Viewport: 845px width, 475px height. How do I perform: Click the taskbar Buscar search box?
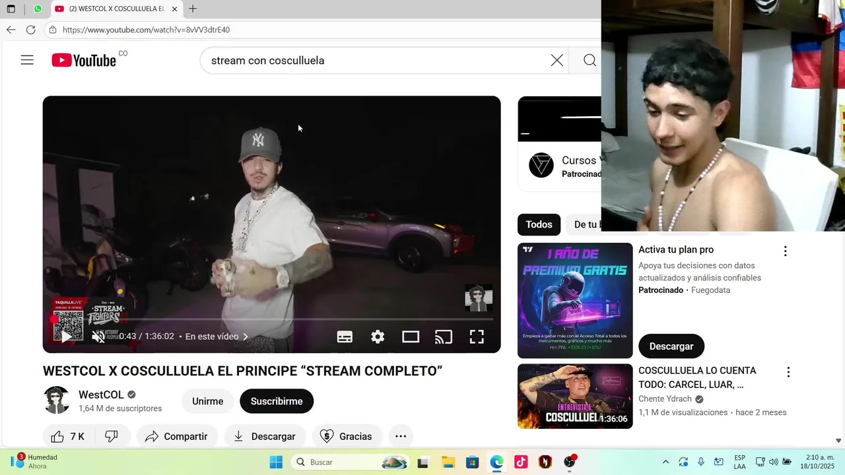350,462
